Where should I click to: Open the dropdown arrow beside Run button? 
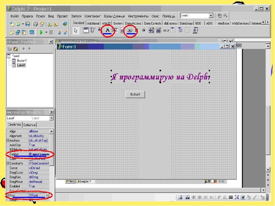46,32
